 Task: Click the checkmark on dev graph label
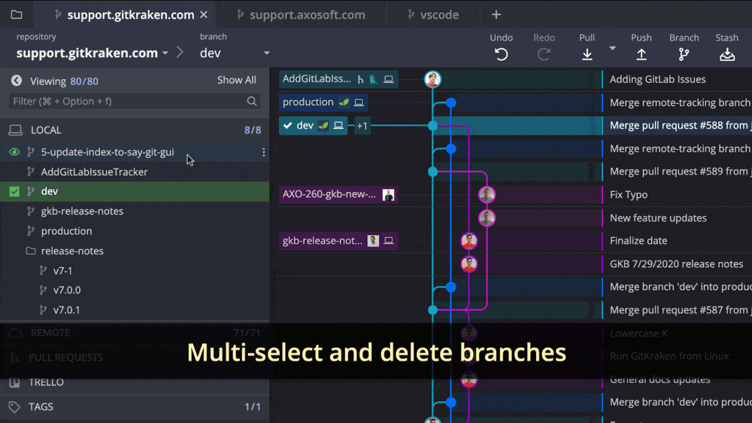coord(288,125)
